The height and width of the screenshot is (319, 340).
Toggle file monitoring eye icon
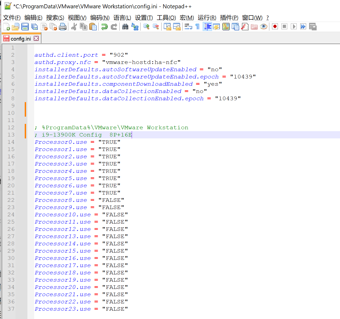pos(264,27)
